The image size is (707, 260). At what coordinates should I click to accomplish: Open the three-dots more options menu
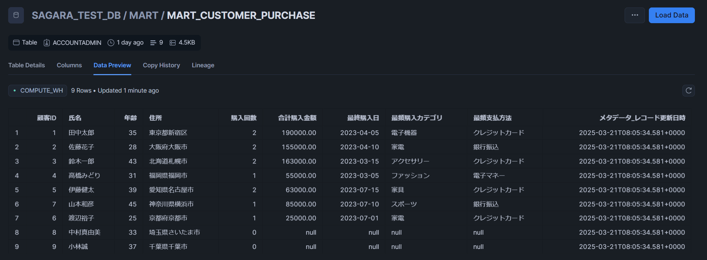635,15
